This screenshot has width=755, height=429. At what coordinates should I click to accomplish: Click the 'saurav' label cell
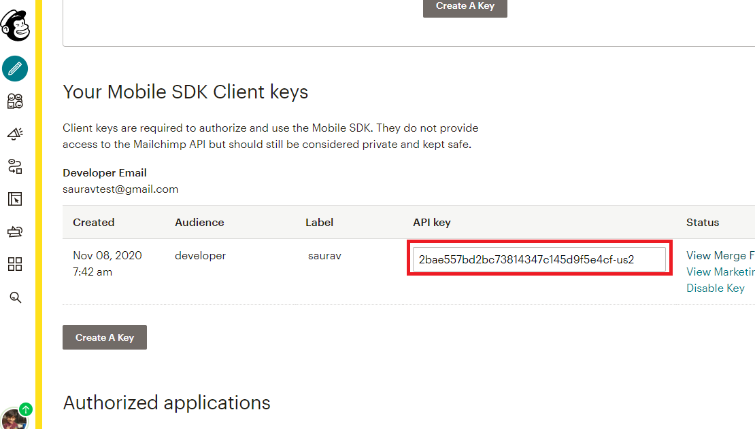324,256
